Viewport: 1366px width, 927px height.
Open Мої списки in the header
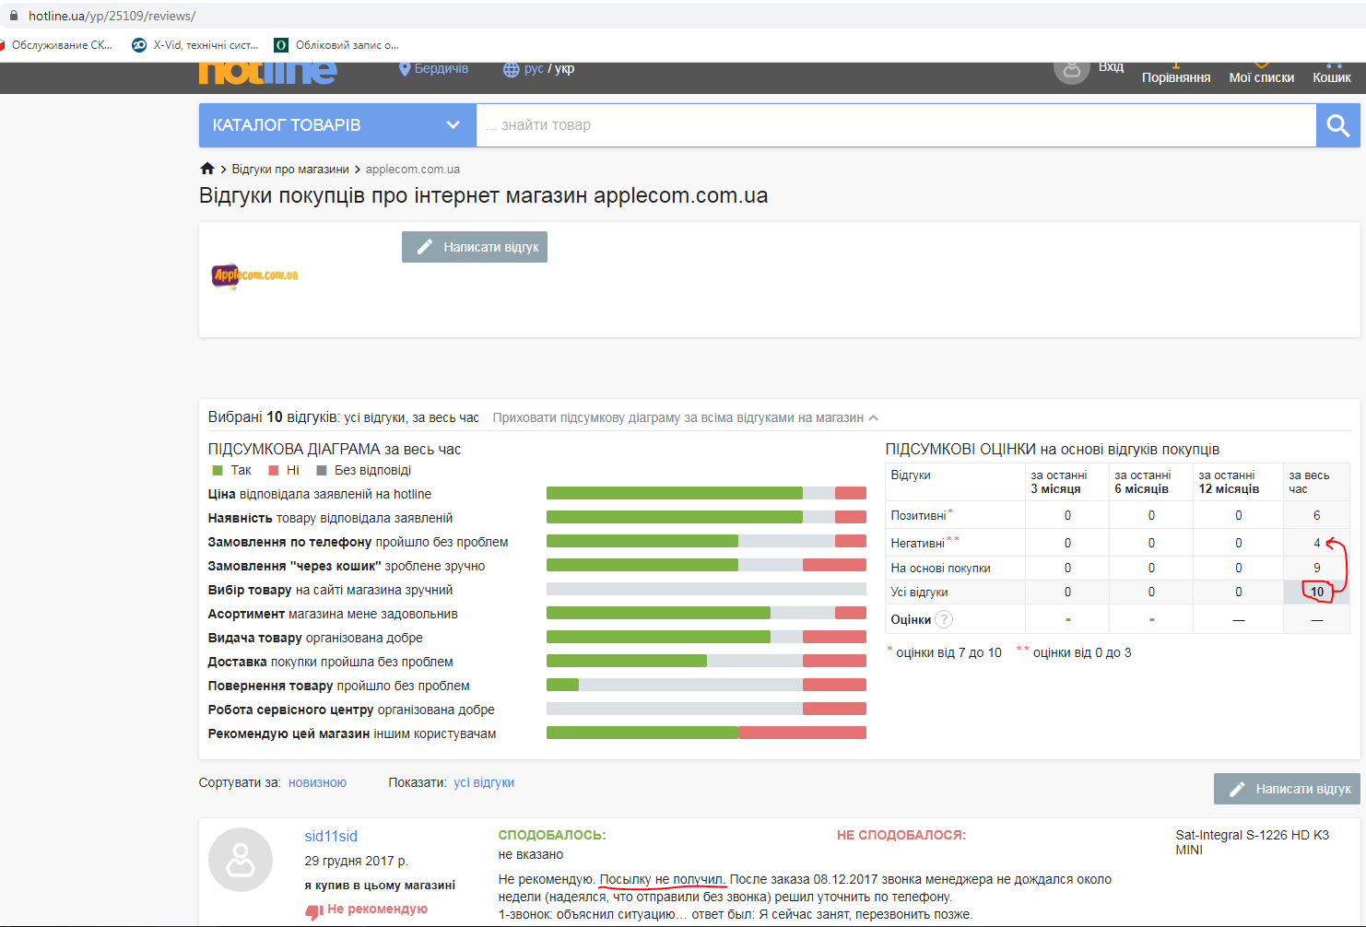click(x=1262, y=77)
